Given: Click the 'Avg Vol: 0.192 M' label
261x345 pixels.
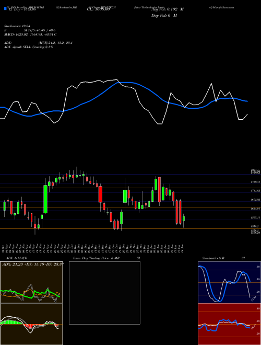Looking at the screenshot, I should coord(167,9).
